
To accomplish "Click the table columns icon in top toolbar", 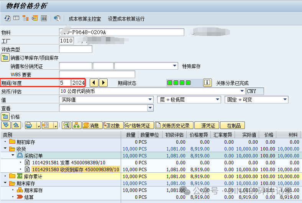I will click(x=44, y=18).
